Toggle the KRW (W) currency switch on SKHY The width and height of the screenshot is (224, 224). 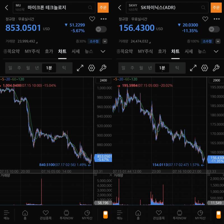[x=214, y=29]
